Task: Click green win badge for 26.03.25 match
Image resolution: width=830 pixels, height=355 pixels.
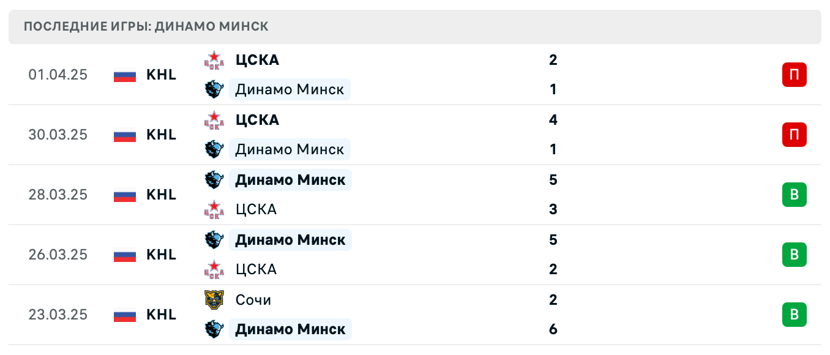Action: tap(794, 255)
